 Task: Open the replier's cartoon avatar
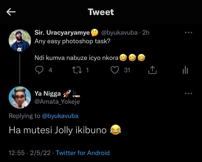pyautogui.click(x=20, y=97)
